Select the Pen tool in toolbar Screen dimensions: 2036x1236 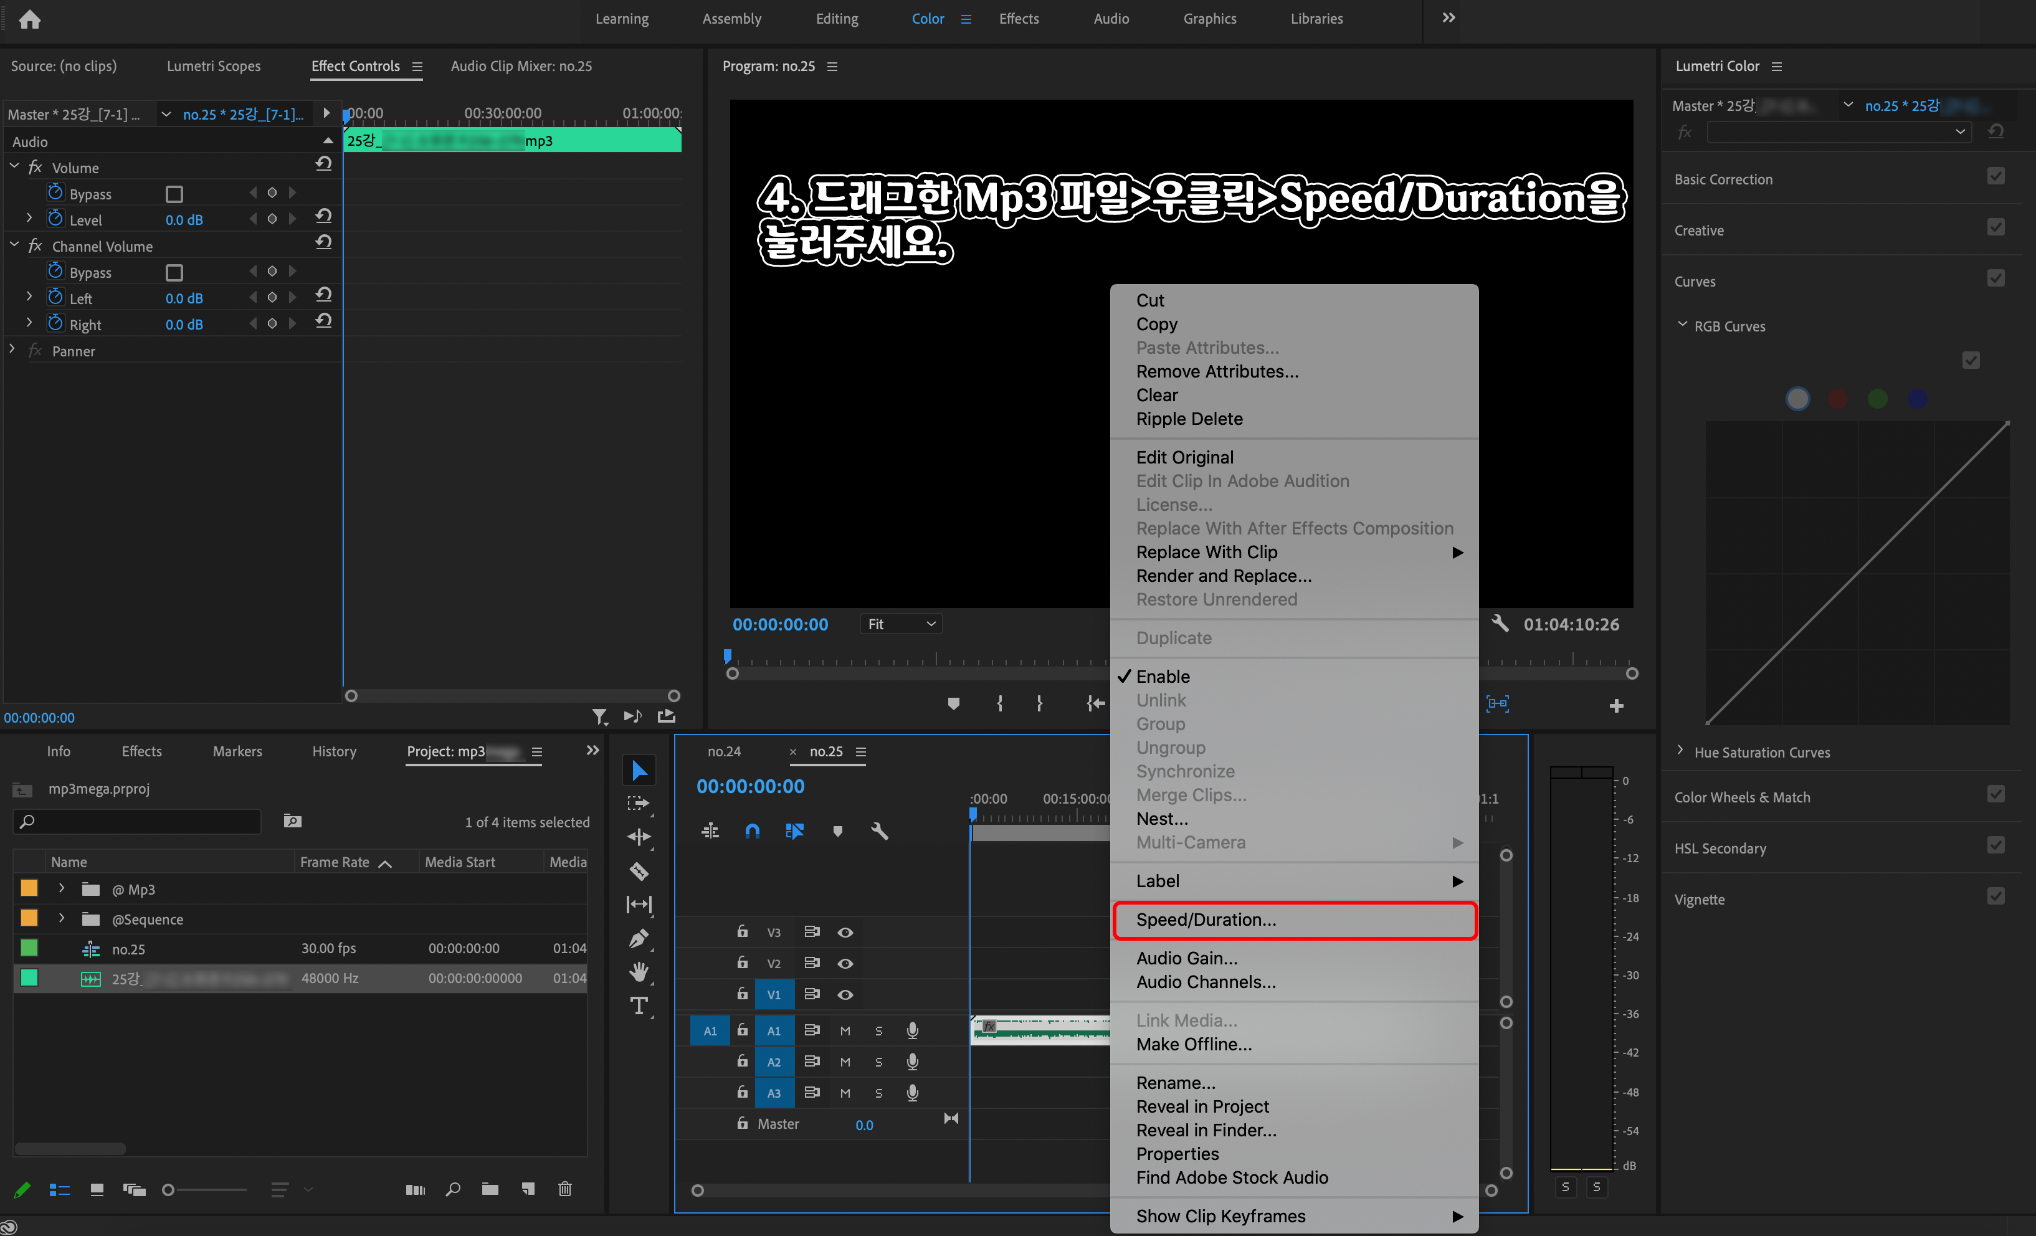point(639,939)
